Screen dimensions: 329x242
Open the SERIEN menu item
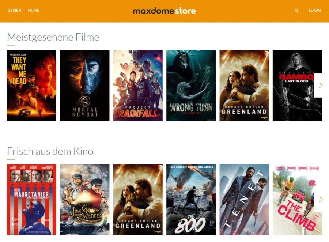[x=15, y=10]
